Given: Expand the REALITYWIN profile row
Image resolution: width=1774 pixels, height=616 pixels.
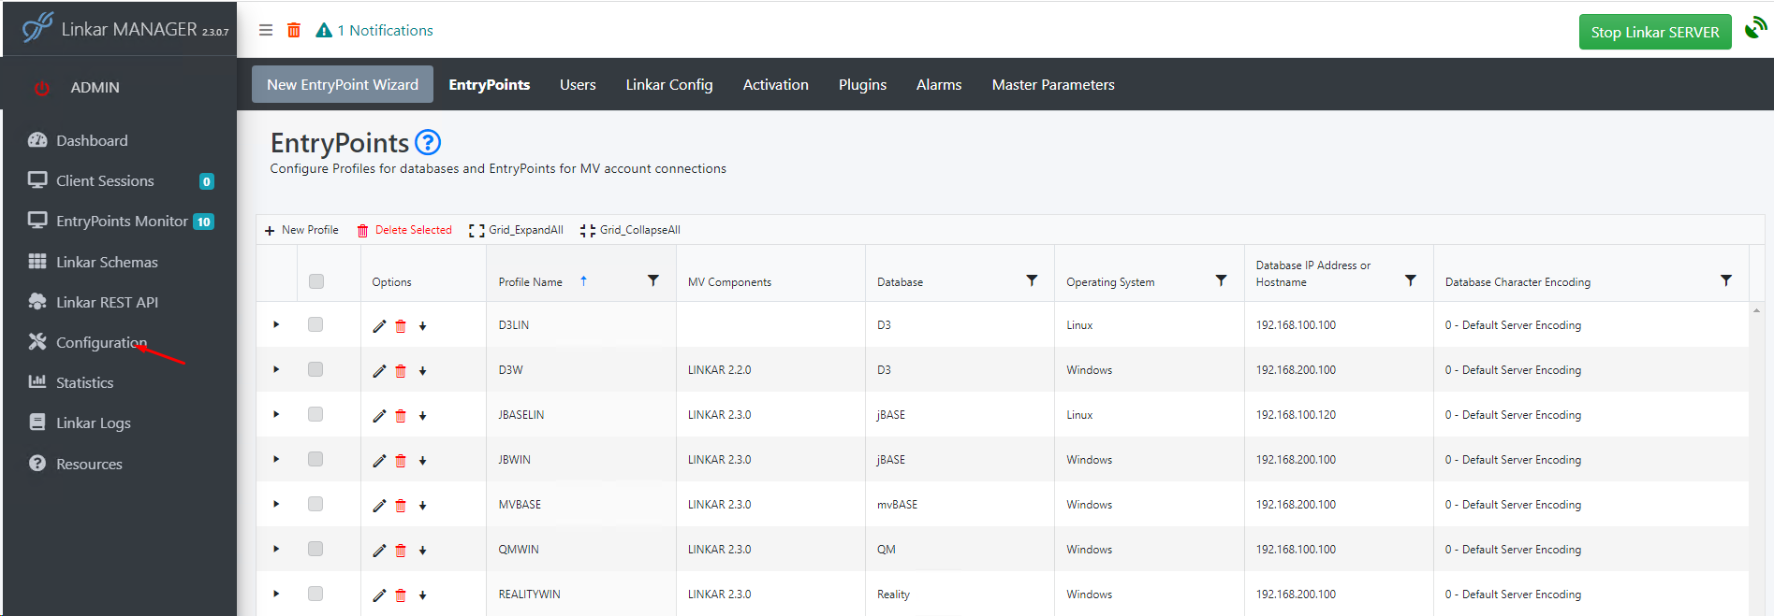Looking at the screenshot, I should click(276, 595).
